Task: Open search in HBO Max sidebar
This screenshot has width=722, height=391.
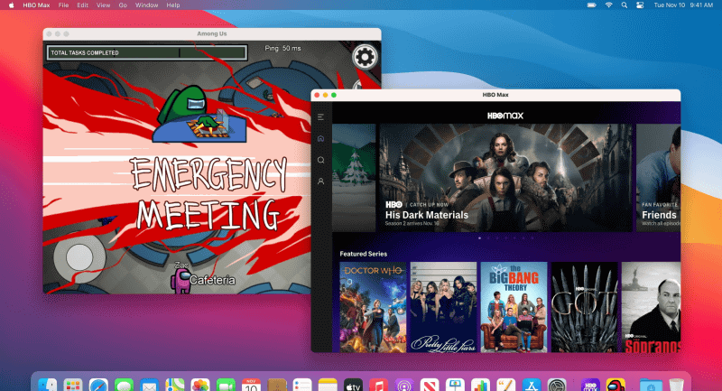Action: click(x=320, y=160)
